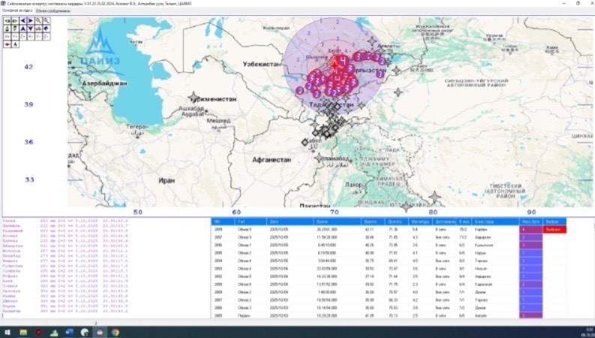Click the Дата column header

click(x=275, y=222)
